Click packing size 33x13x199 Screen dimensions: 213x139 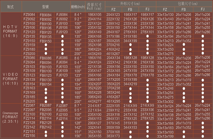pyautogui.click(x=165, y=136)
